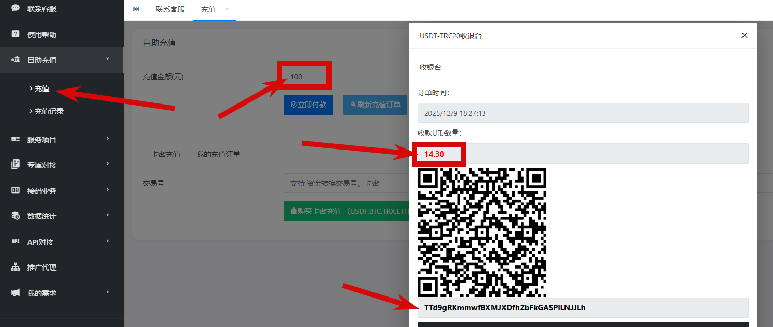Select the 卡密充值 tab
Image resolution: width=773 pixels, height=327 pixels.
pyautogui.click(x=166, y=154)
